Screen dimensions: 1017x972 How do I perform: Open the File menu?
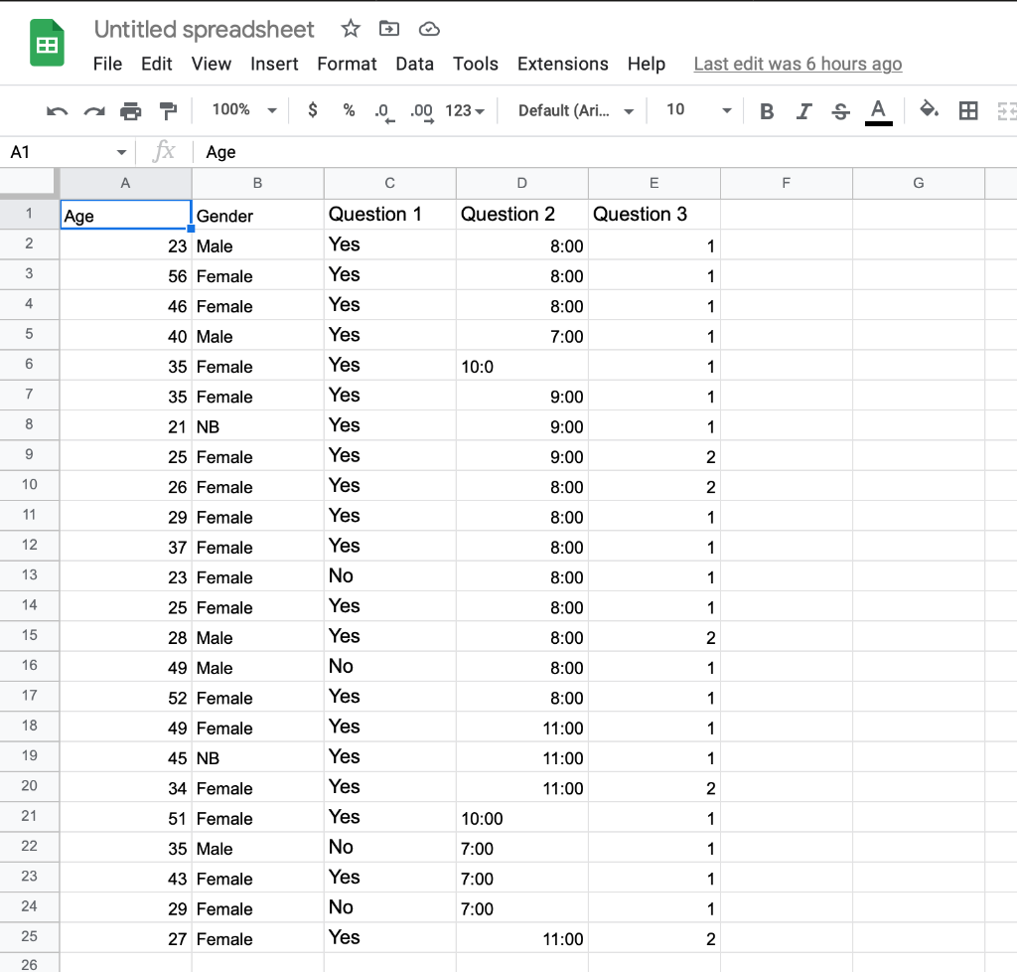pos(107,64)
